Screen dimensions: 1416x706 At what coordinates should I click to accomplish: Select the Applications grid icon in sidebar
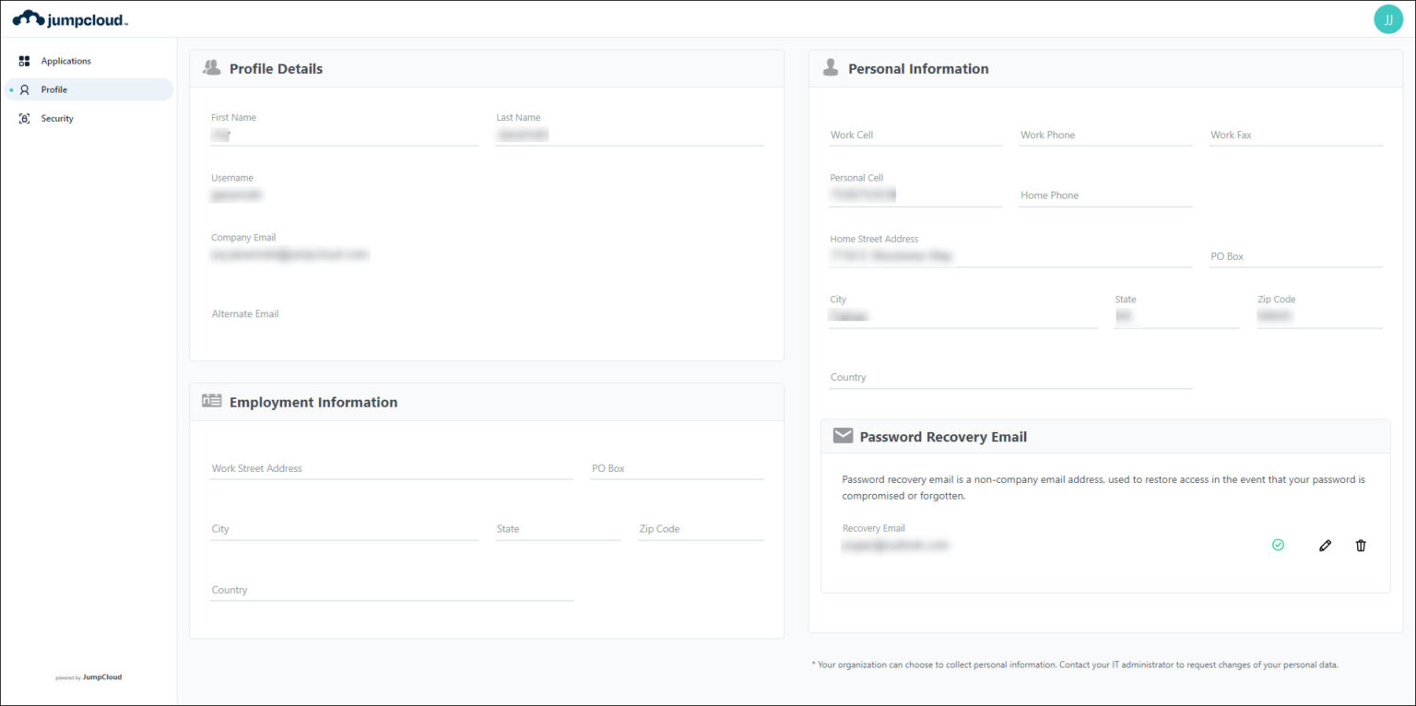(x=24, y=60)
